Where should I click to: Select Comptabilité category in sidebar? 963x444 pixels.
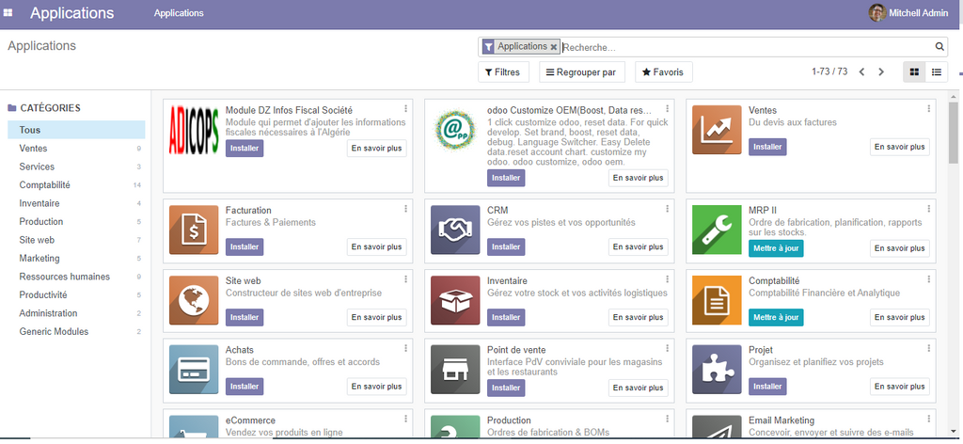pyautogui.click(x=45, y=185)
